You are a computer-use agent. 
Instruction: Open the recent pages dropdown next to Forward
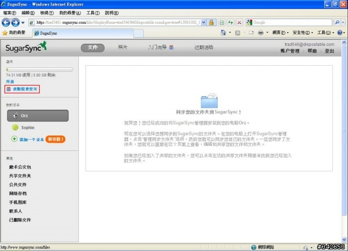click(23, 23)
